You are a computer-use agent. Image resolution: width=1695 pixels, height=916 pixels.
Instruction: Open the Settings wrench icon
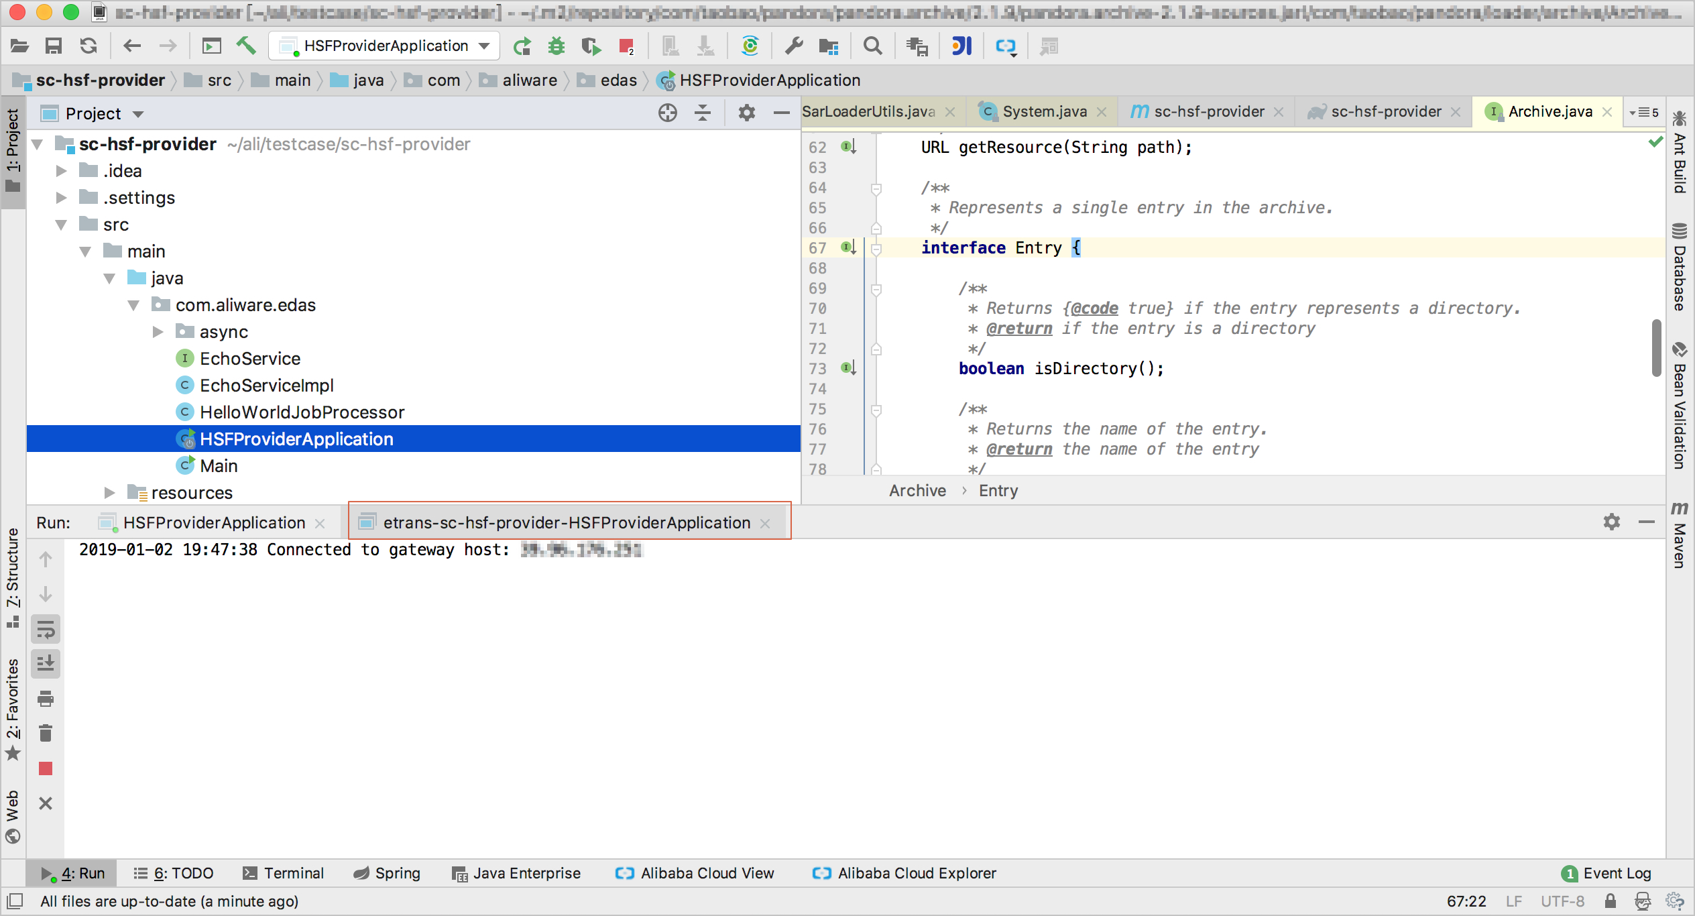click(794, 46)
